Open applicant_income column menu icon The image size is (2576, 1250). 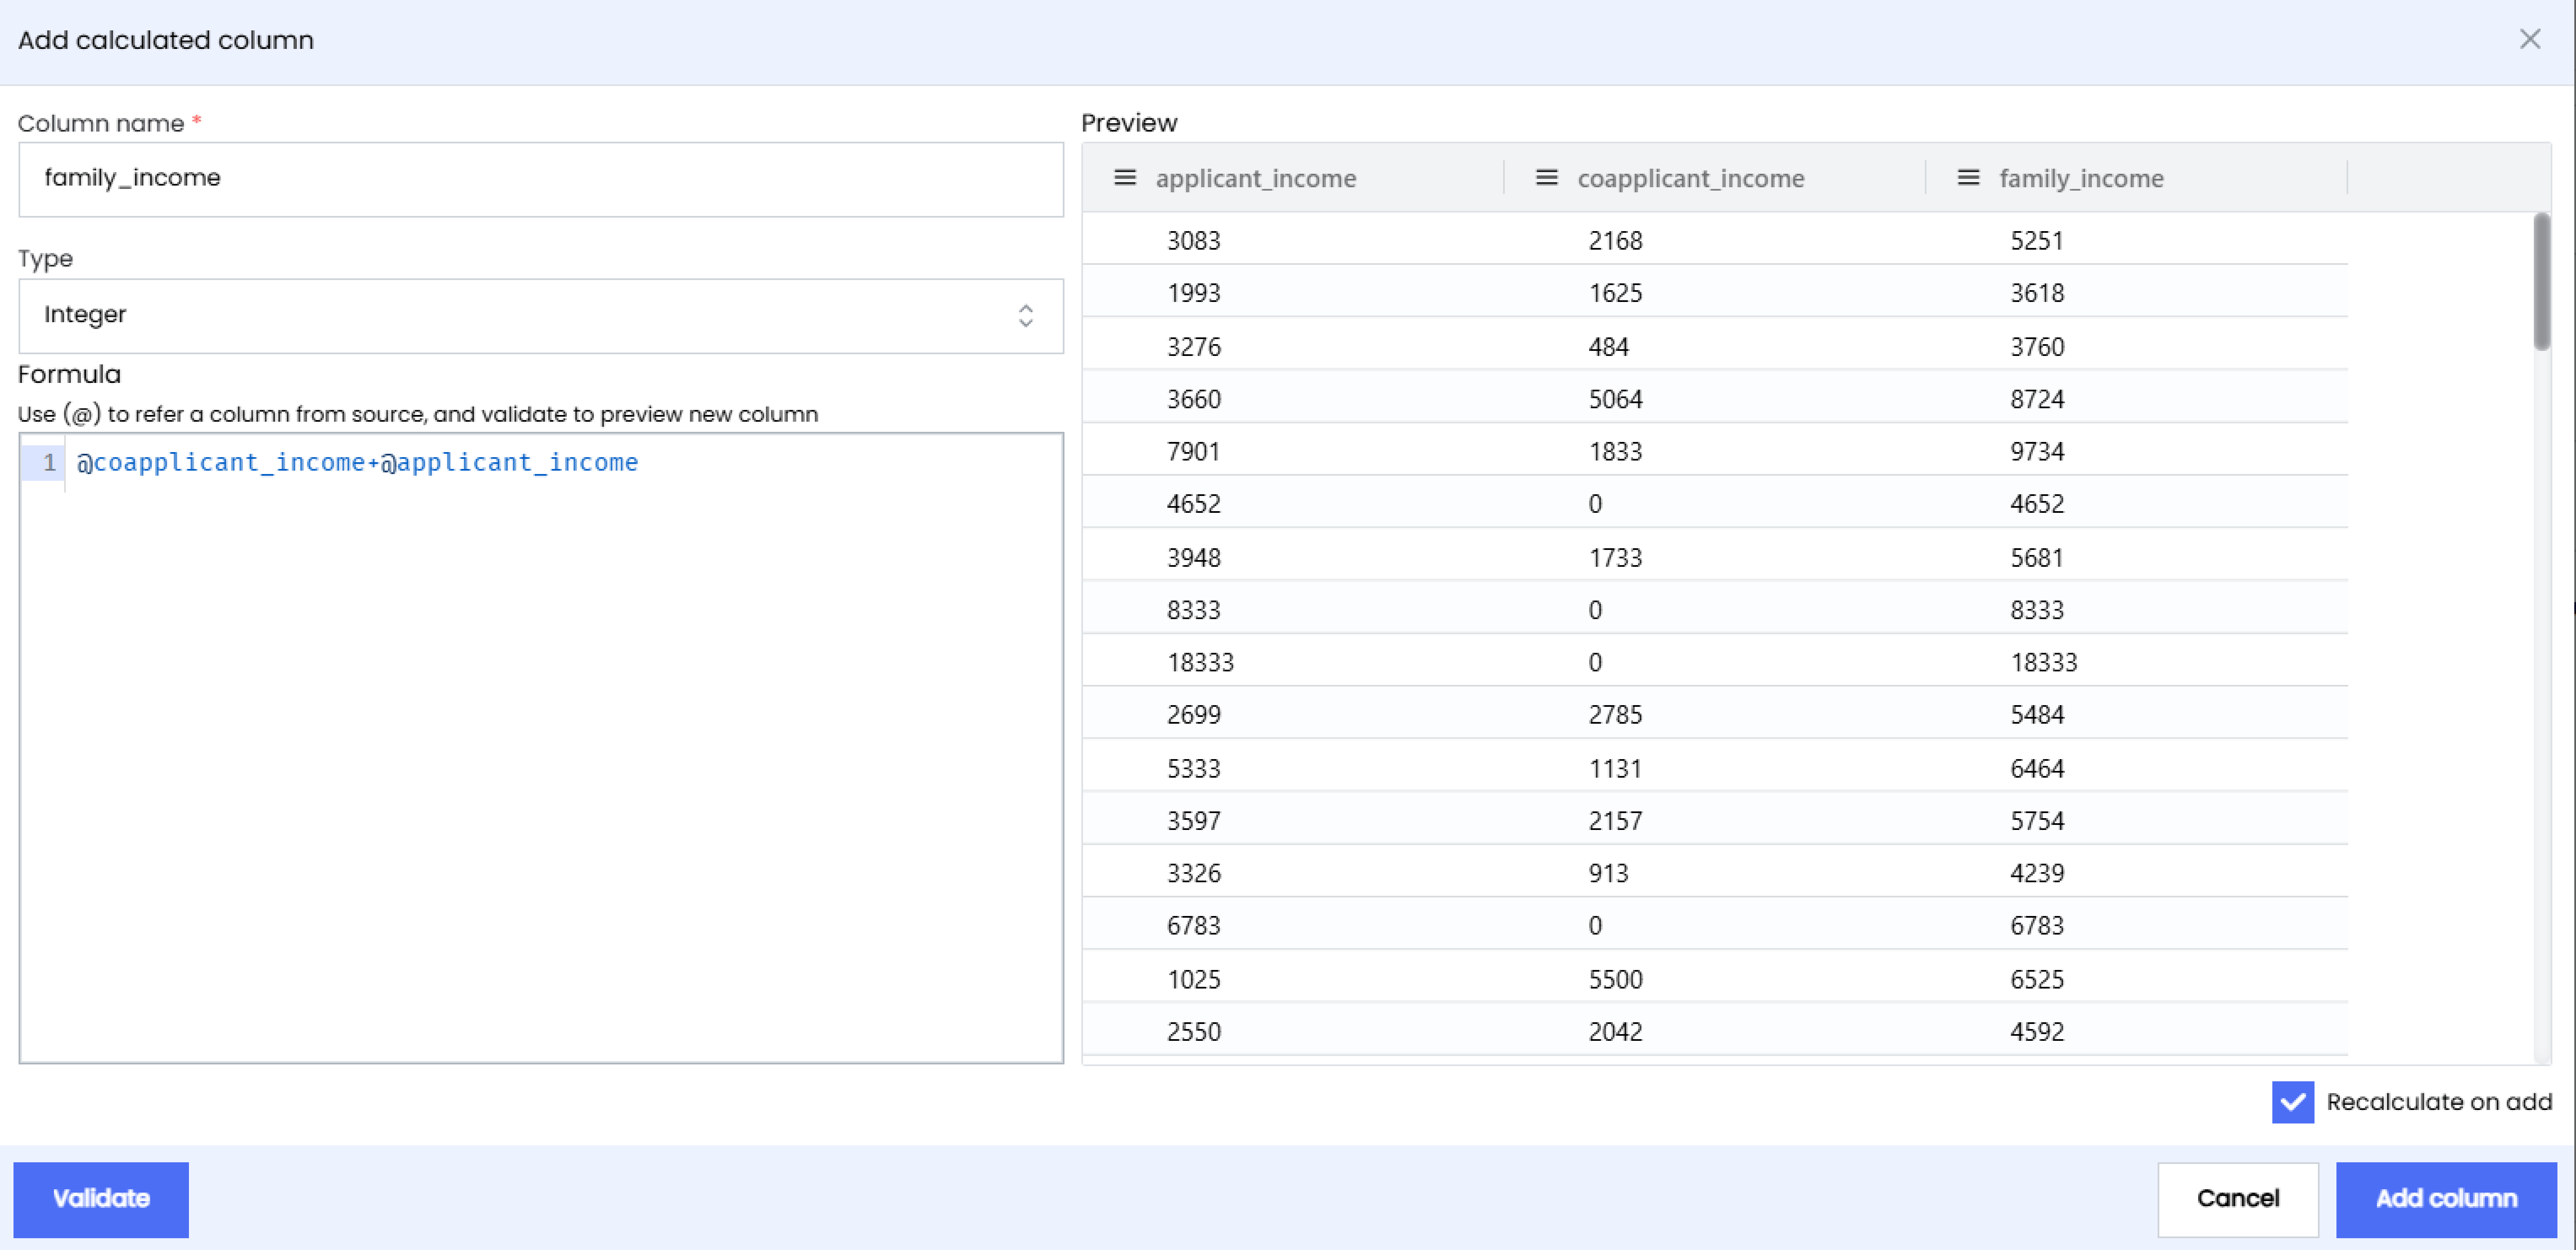(x=1125, y=178)
